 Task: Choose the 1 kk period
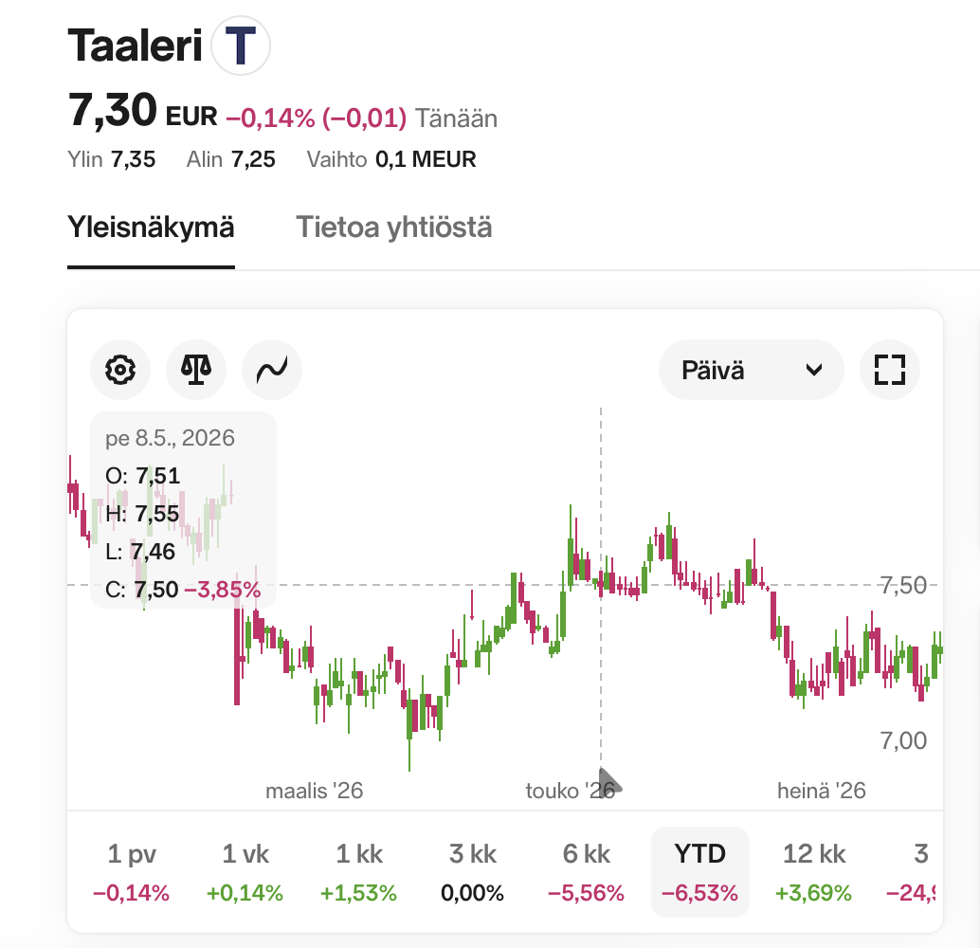(x=359, y=872)
